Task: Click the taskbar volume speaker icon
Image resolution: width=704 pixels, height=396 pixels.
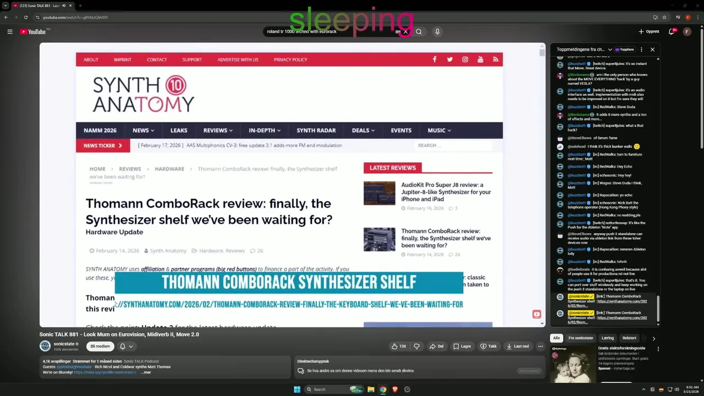Action: pos(676,389)
